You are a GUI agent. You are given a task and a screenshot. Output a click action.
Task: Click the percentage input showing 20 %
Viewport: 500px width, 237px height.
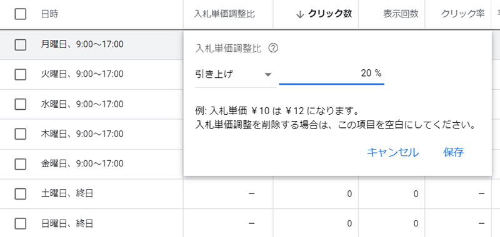click(x=332, y=74)
